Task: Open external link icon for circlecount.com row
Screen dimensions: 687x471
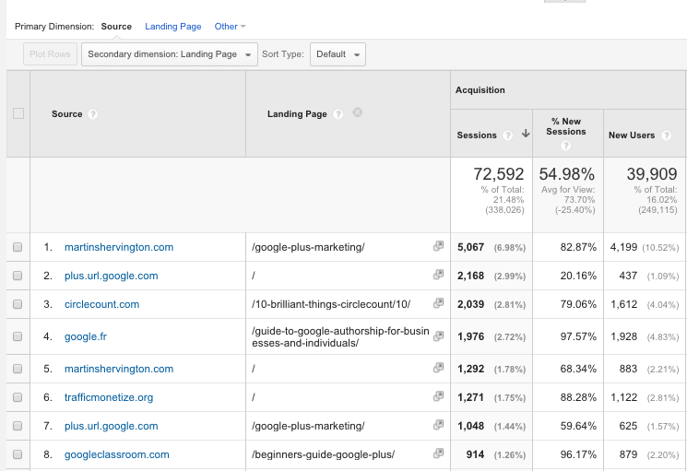Action: (438, 303)
